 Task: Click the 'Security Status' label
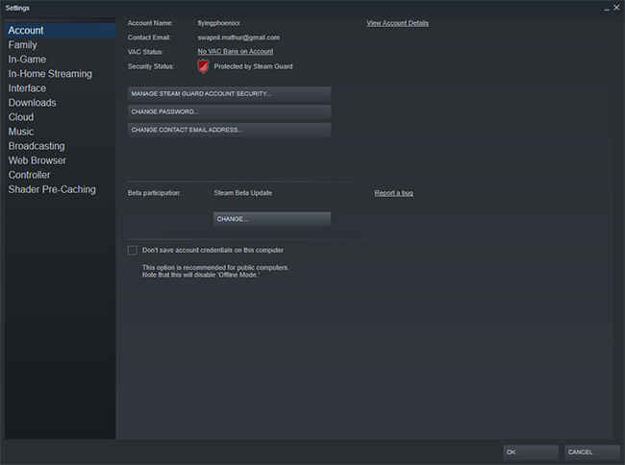151,66
